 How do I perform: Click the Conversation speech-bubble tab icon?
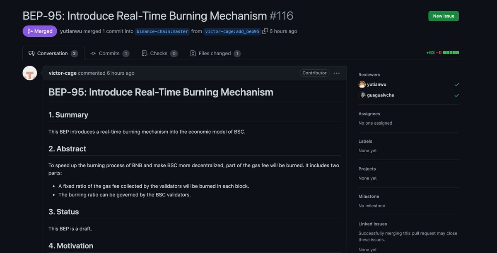click(x=31, y=53)
